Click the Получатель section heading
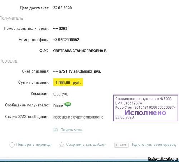 coord(11,18)
